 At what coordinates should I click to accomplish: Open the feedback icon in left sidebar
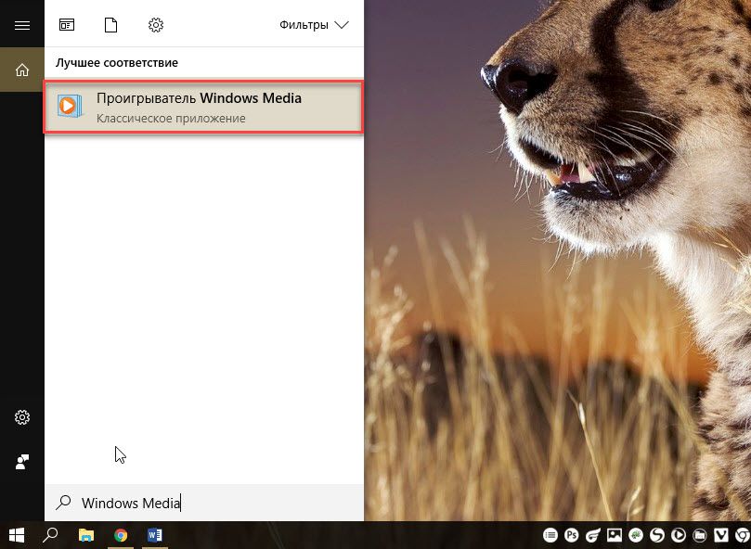[x=22, y=461]
